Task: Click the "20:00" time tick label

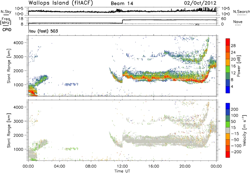Action: point(185,166)
